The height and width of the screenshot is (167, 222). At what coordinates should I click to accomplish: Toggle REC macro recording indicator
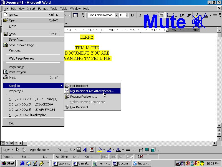tap(105, 157)
